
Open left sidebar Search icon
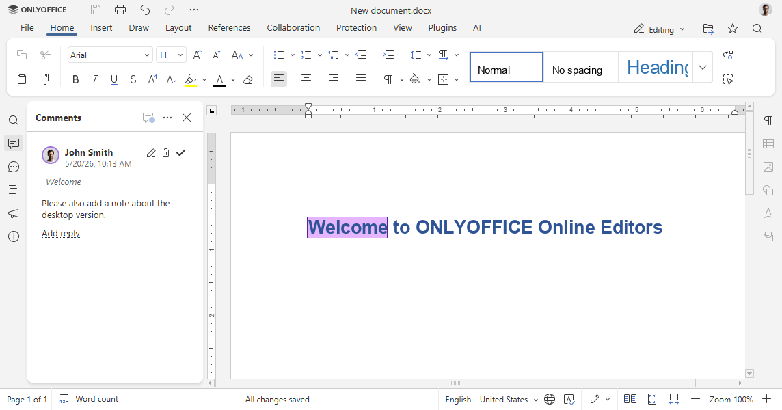pos(14,120)
